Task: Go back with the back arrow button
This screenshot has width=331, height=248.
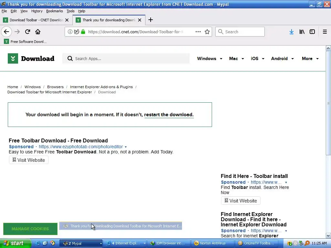Action: 6,32
